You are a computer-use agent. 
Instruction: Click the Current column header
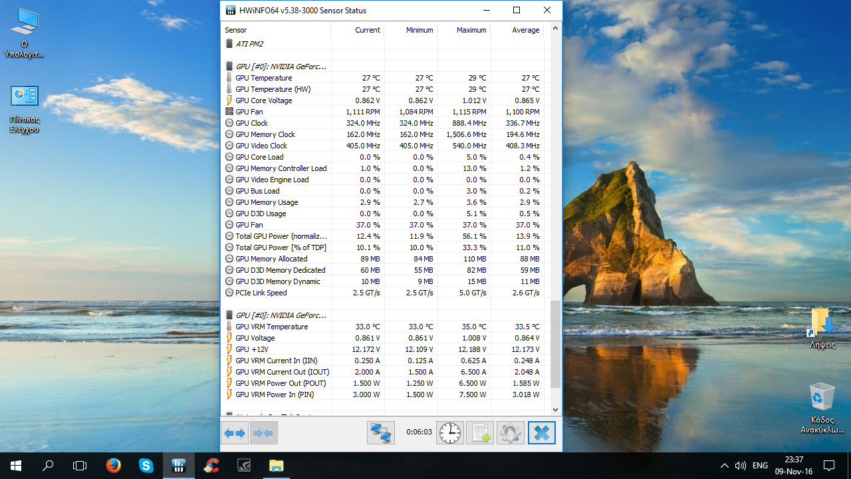click(x=357, y=30)
